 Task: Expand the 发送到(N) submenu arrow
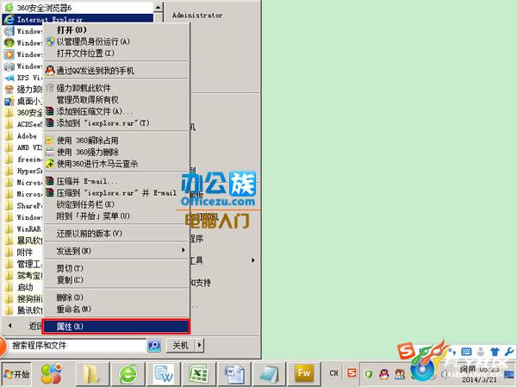click(x=184, y=250)
